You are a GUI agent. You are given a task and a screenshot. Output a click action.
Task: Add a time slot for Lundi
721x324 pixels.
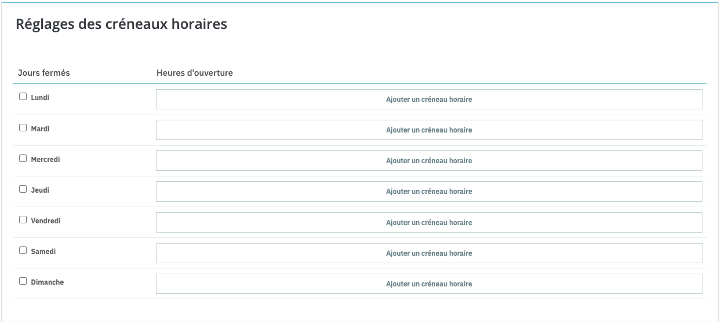(x=429, y=100)
